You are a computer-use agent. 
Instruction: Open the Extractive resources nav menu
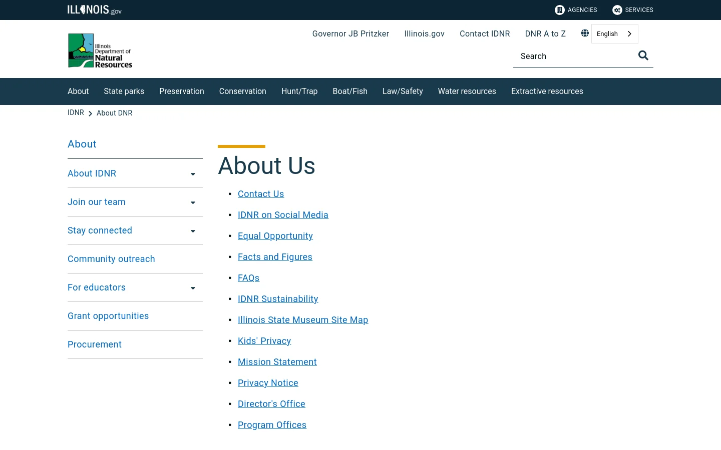pyautogui.click(x=547, y=91)
